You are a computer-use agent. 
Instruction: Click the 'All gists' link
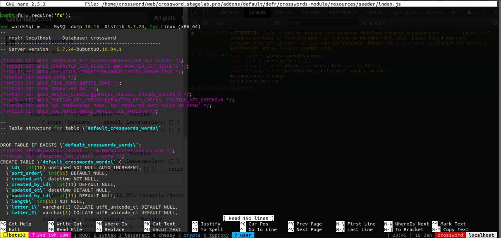[164, 18]
